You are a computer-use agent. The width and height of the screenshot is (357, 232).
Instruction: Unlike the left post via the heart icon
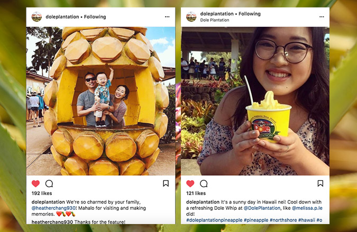click(35, 183)
